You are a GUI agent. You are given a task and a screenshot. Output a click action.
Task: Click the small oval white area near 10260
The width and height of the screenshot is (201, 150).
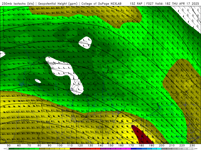85,42
